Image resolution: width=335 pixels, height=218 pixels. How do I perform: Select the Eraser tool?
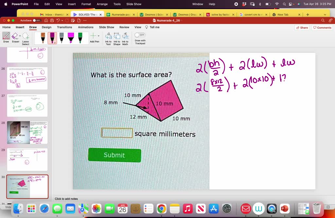(15, 36)
